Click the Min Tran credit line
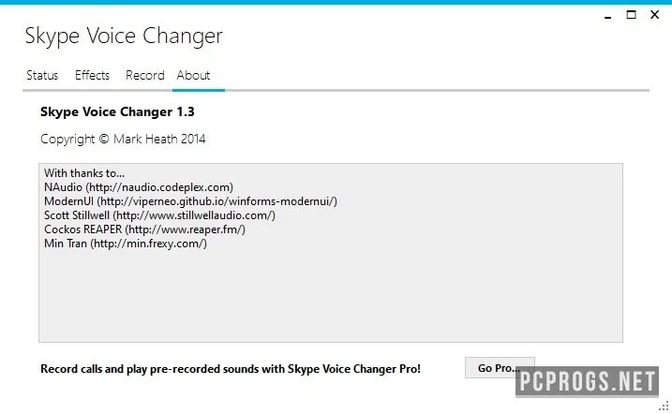This screenshot has height=414, width=672. pyautogui.click(x=126, y=244)
